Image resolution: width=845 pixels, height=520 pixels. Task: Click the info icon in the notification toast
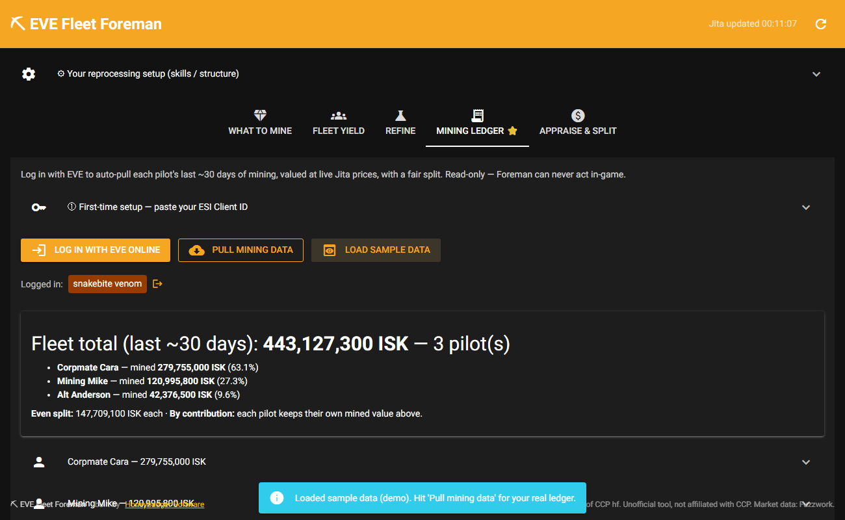pos(277,498)
